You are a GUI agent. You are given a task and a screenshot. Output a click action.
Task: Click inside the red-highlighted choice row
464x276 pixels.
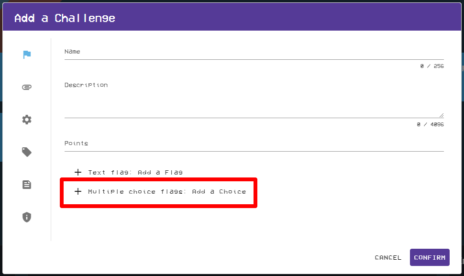click(x=158, y=191)
